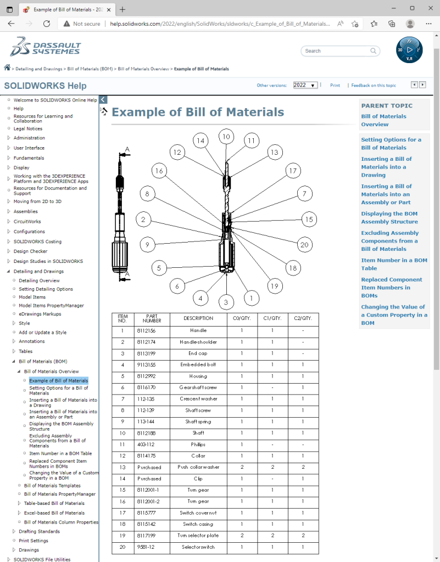Open Item Number in a BOM Table link
This screenshot has height=562, width=440.
[394, 264]
